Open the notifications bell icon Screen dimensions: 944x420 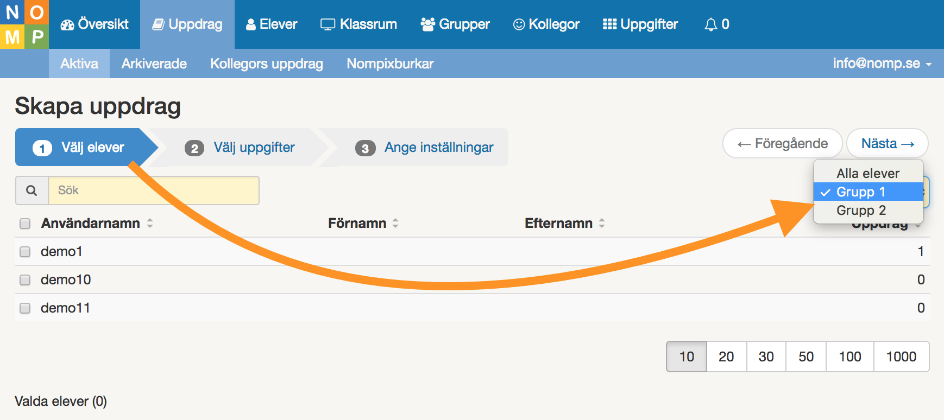(x=710, y=25)
